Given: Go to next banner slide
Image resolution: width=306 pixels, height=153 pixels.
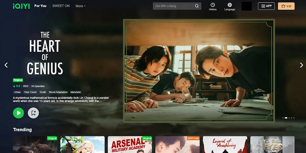Looking at the screenshot, I should pos(301,65).
